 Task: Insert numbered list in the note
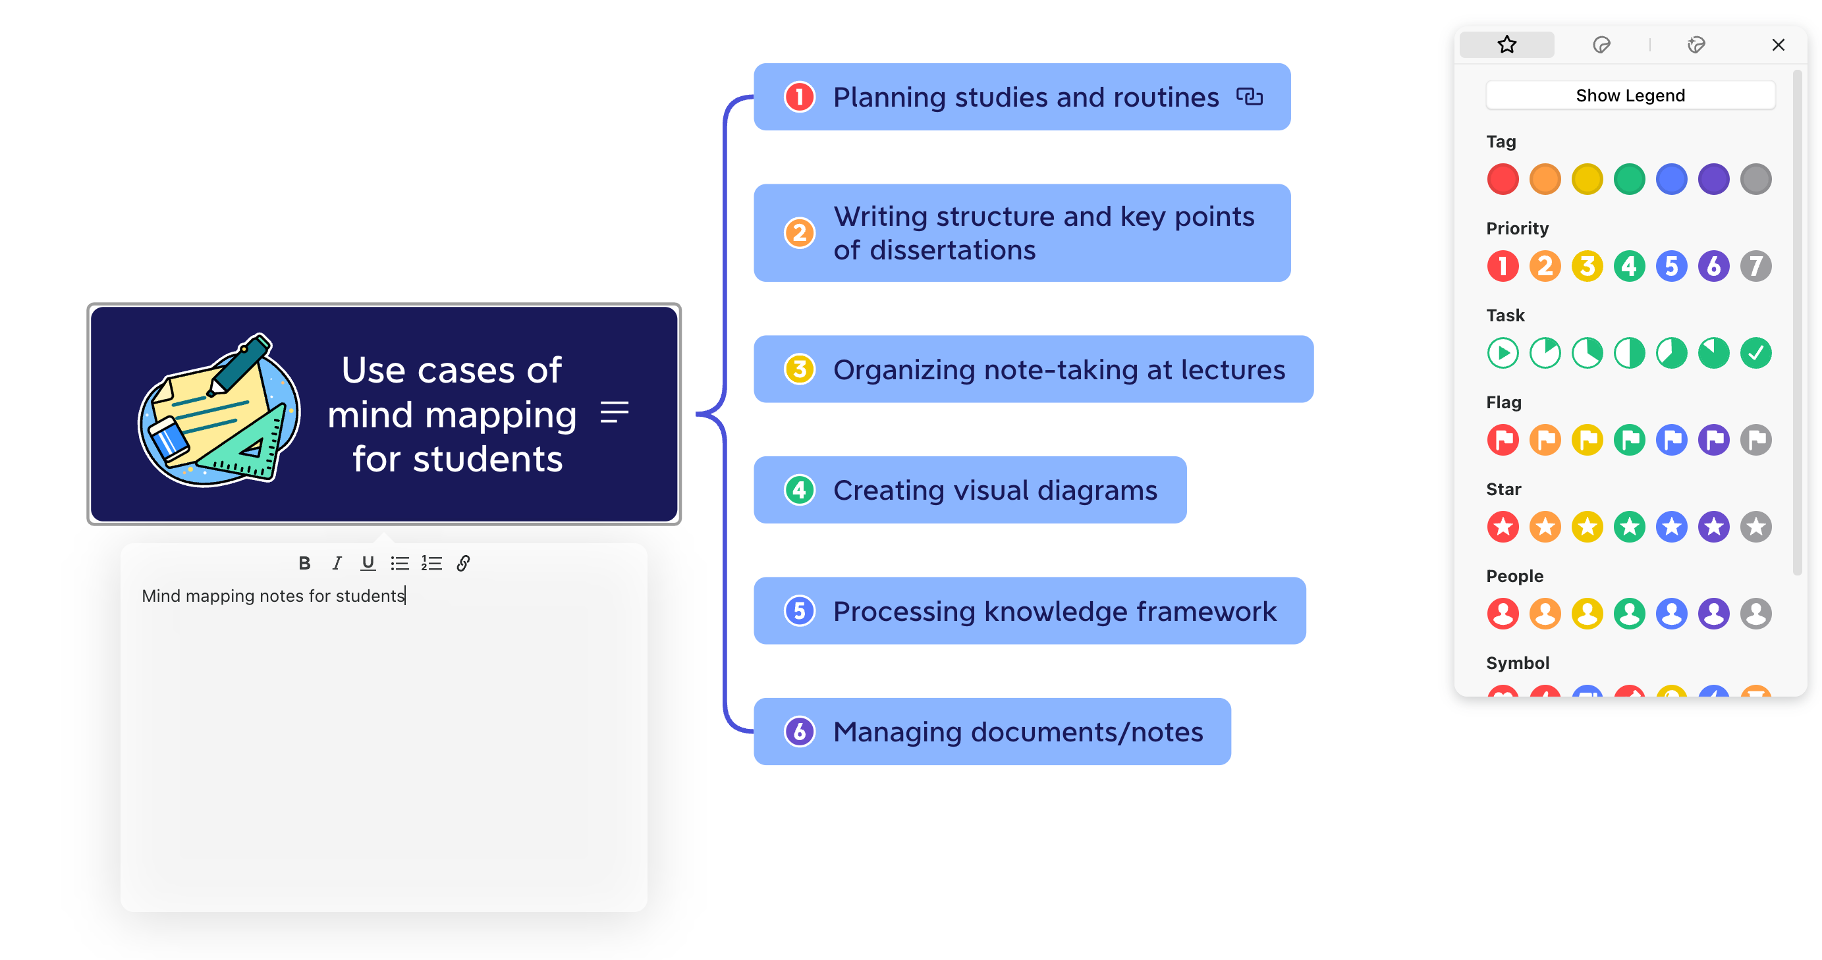point(431,563)
